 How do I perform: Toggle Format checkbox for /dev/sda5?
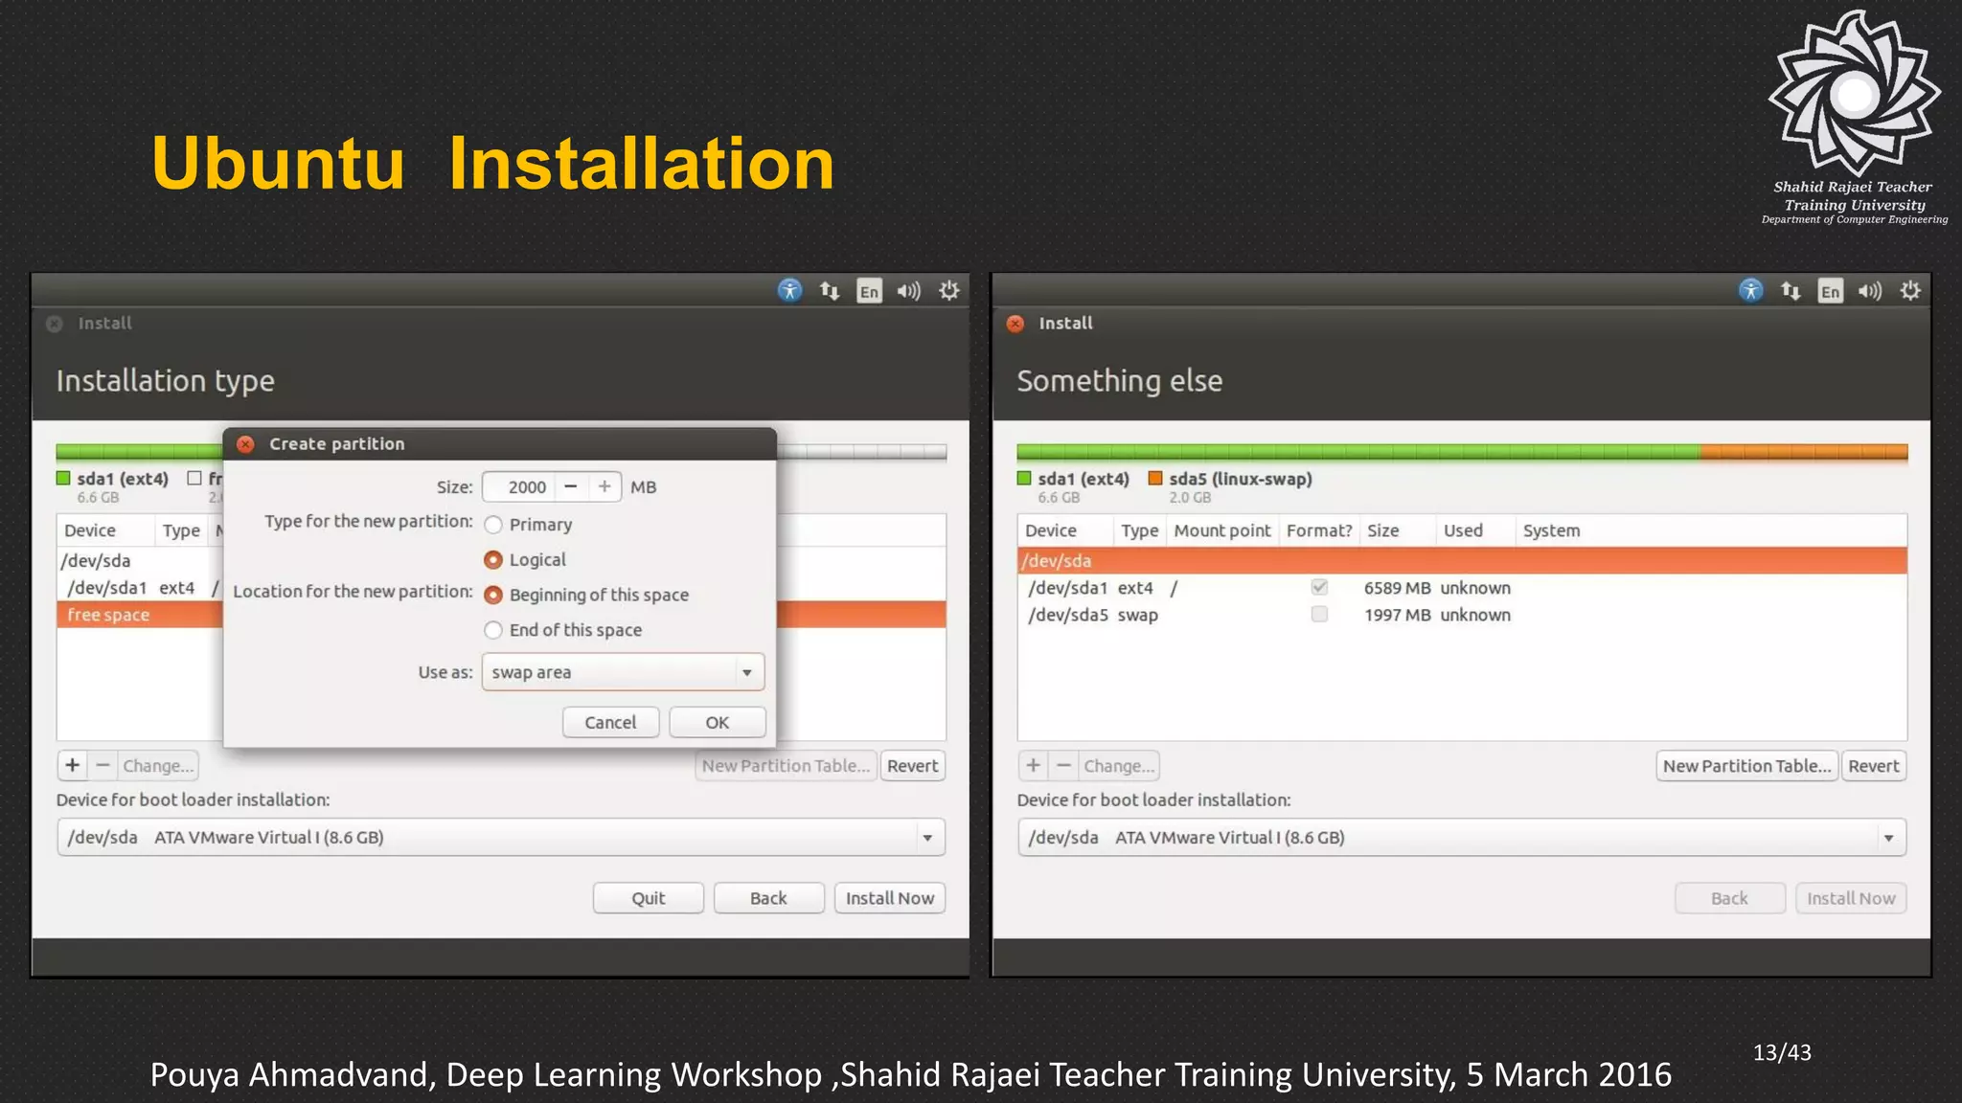coord(1319,614)
